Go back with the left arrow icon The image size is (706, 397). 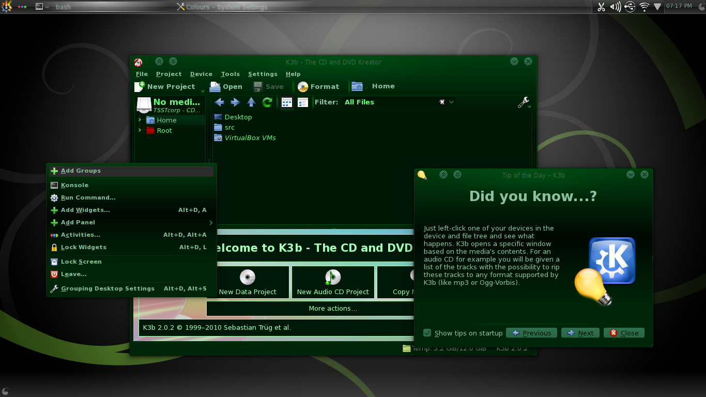click(219, 102)
